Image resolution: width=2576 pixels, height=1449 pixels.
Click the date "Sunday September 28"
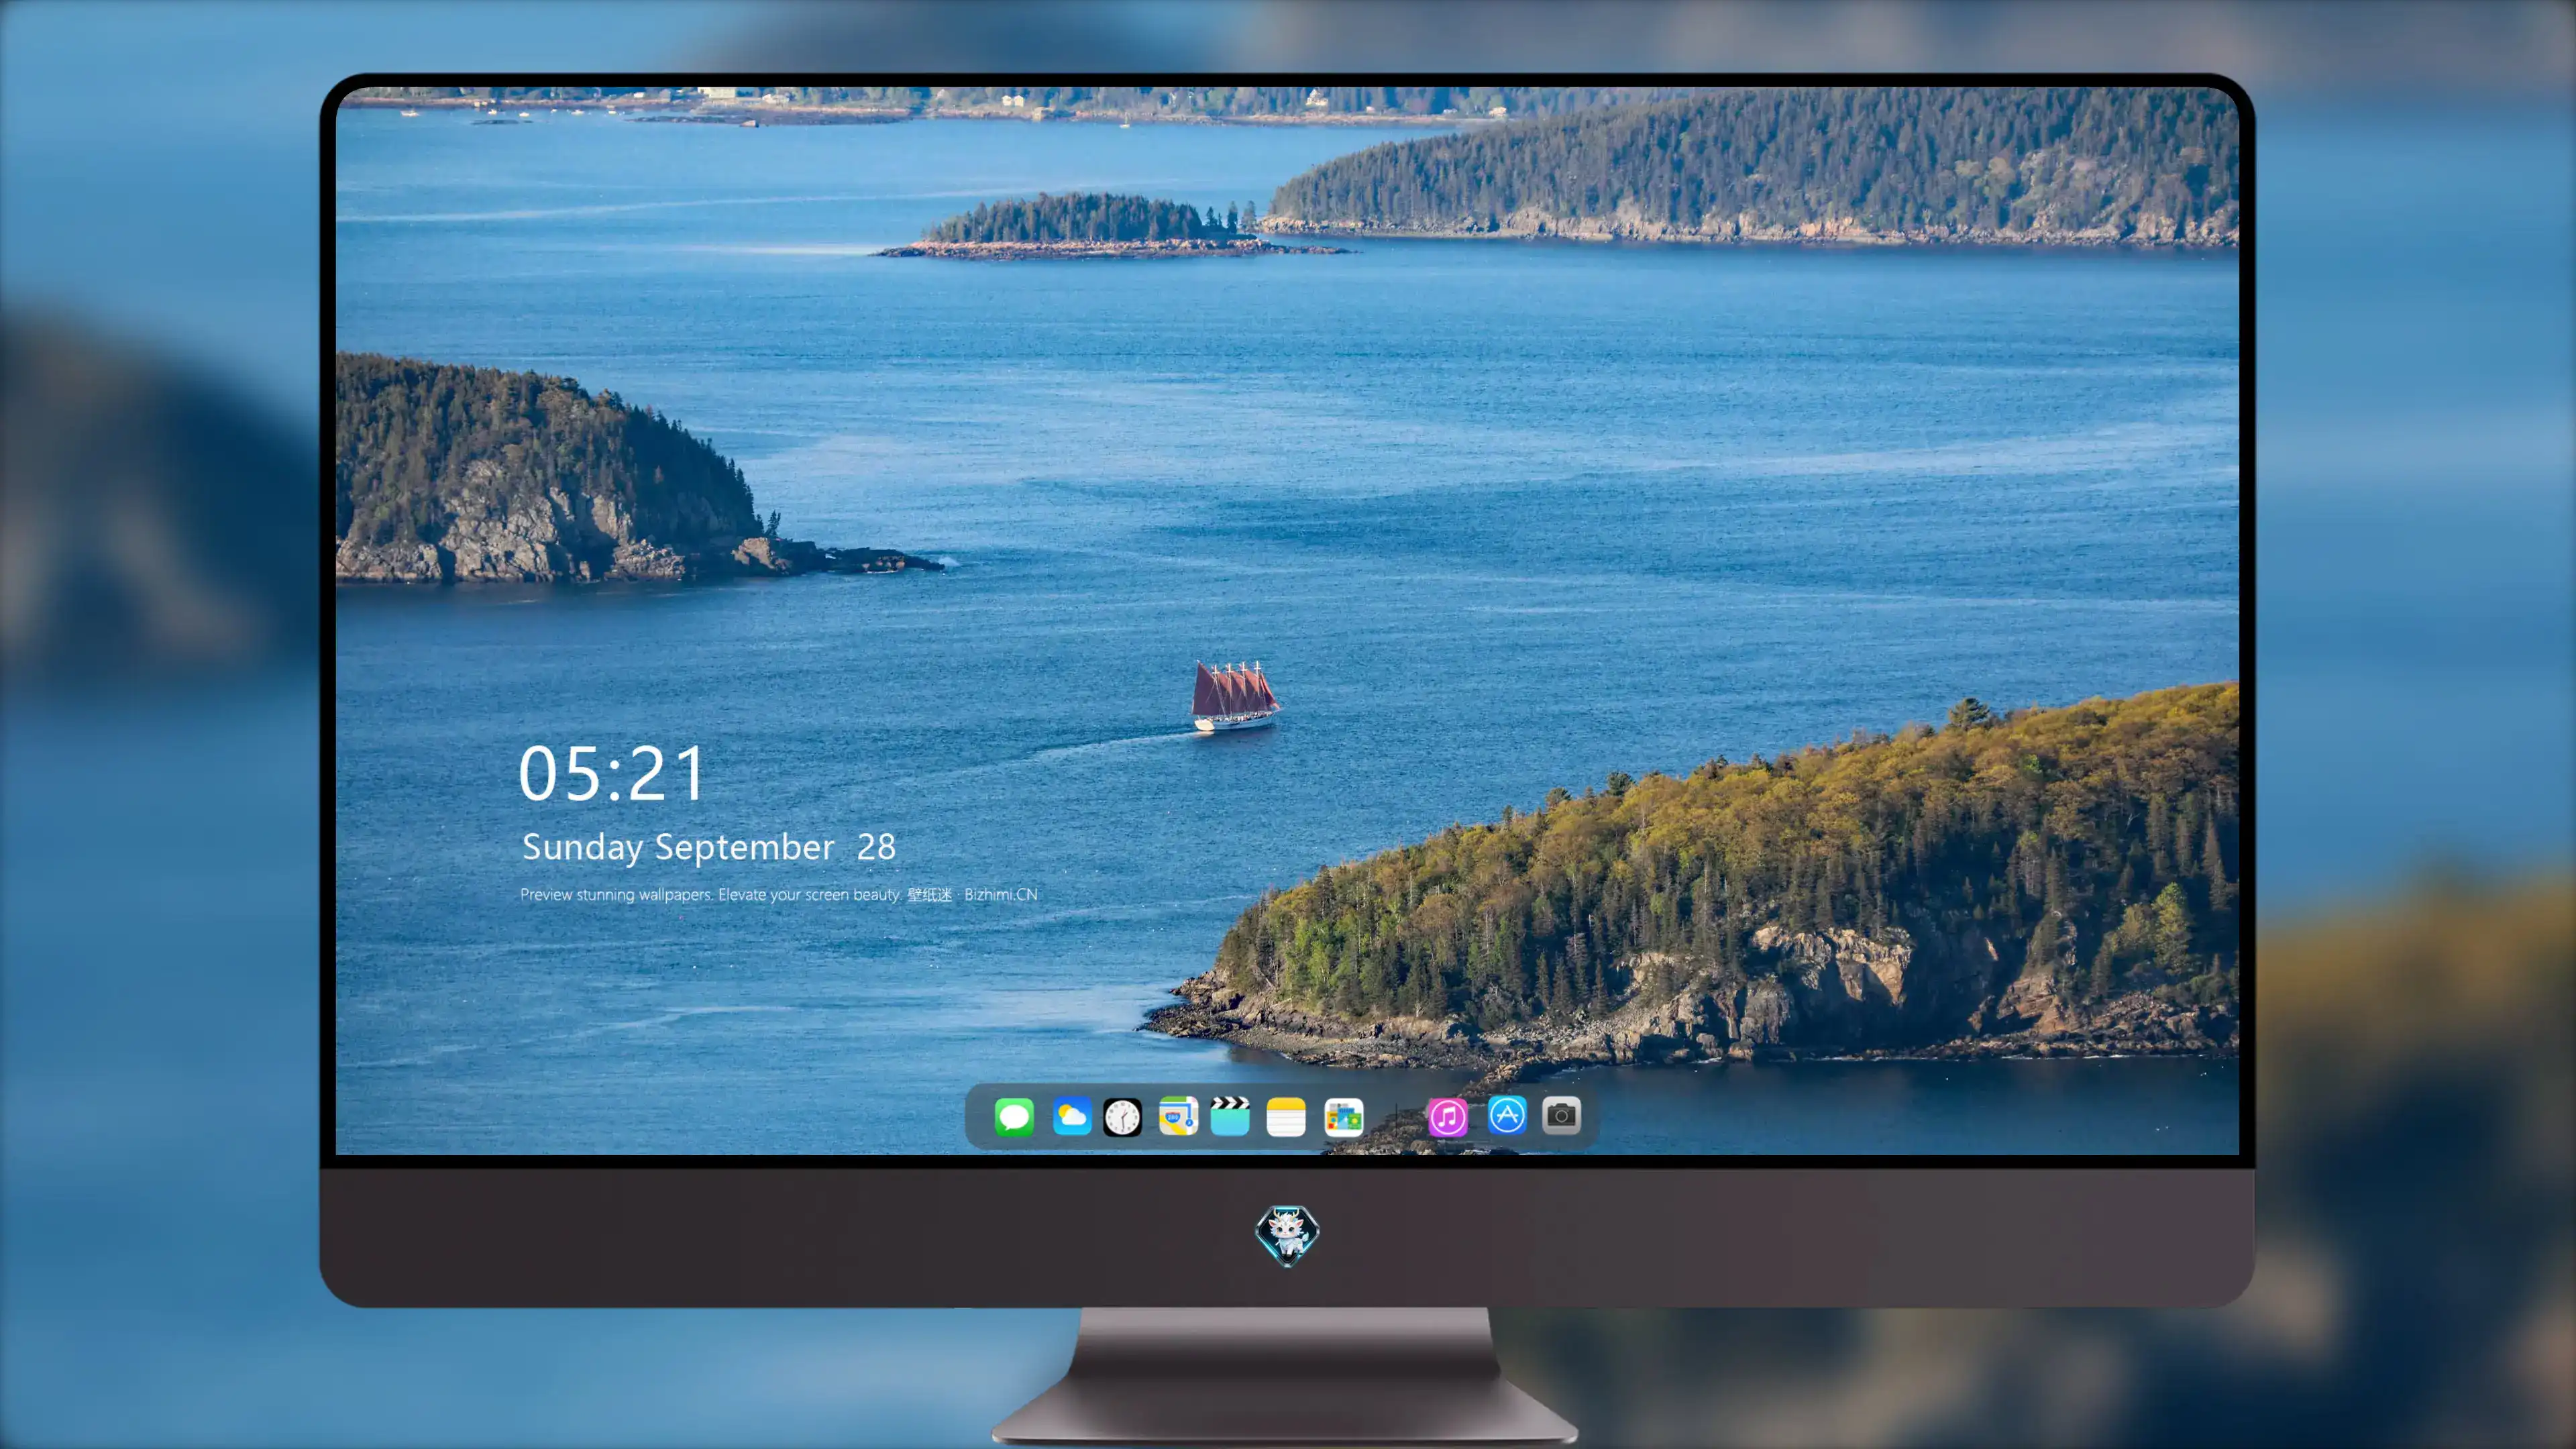click(709, 847)
